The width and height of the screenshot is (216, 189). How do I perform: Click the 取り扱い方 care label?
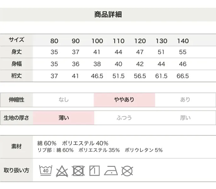(x=17, y=170)
